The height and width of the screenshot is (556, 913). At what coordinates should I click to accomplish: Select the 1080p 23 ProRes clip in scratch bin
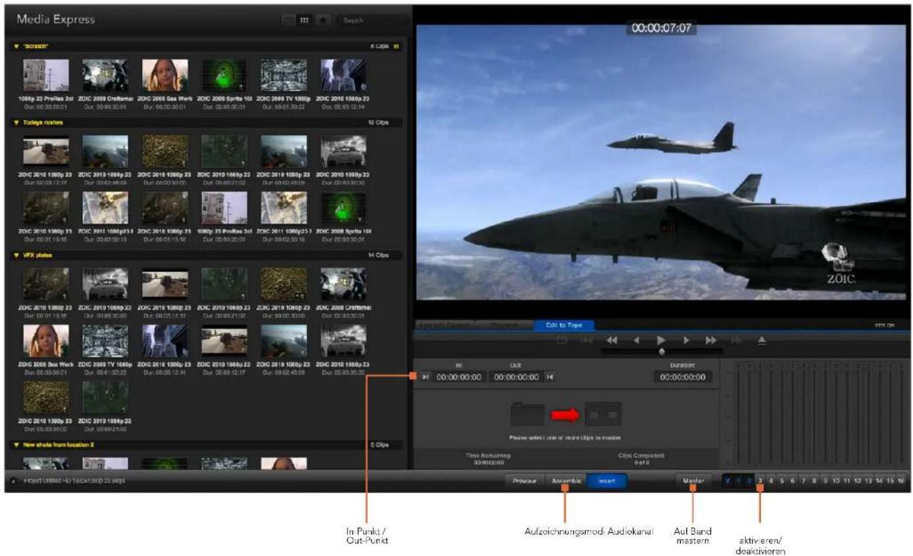[x=45, y=75]
